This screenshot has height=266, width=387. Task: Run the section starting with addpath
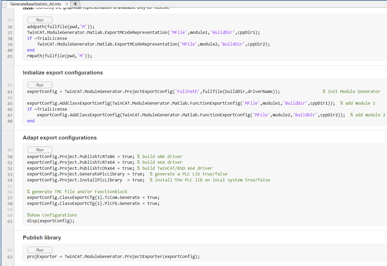point(40,20)
